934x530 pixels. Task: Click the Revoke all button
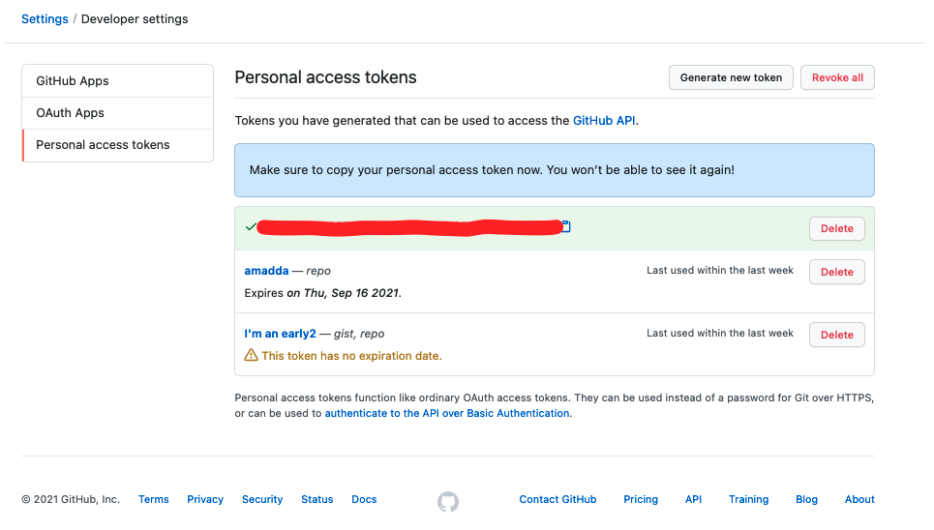tap(837, 77)
